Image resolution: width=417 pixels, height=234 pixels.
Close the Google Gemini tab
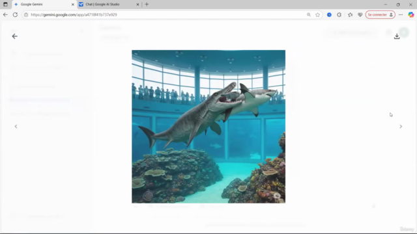click(x=73, y=5)
